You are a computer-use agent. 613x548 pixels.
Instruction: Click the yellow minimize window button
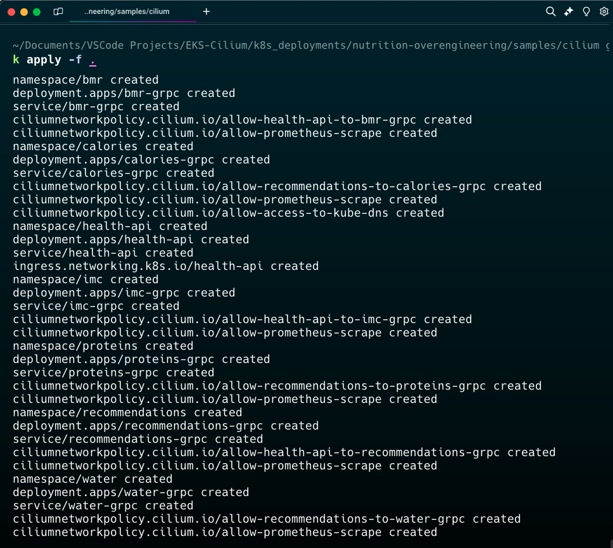click(x=24, y=12)
